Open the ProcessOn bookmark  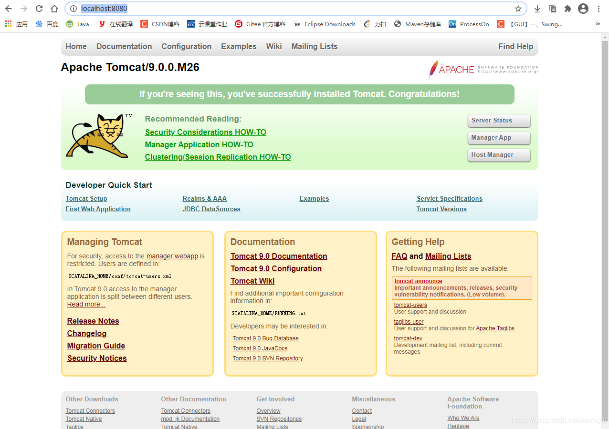tap(469, 24)
